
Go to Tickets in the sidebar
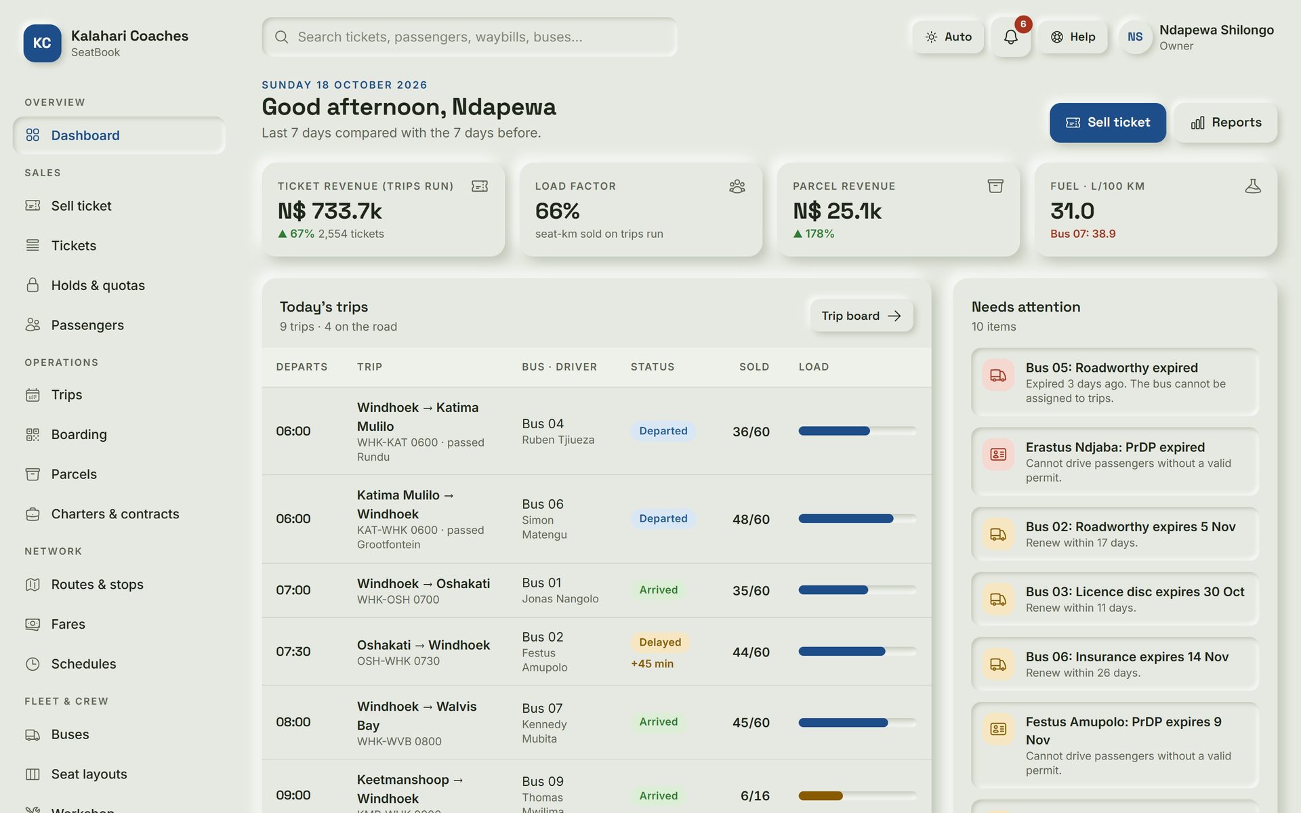119,245
